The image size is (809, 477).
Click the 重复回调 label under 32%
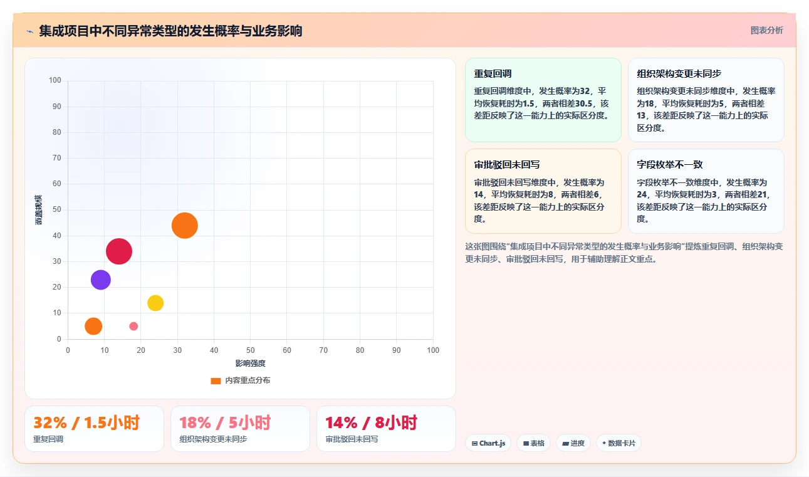48,439
